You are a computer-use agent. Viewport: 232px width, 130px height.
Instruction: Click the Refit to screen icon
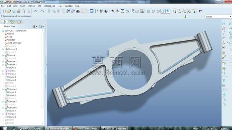(x=123, y=11)
